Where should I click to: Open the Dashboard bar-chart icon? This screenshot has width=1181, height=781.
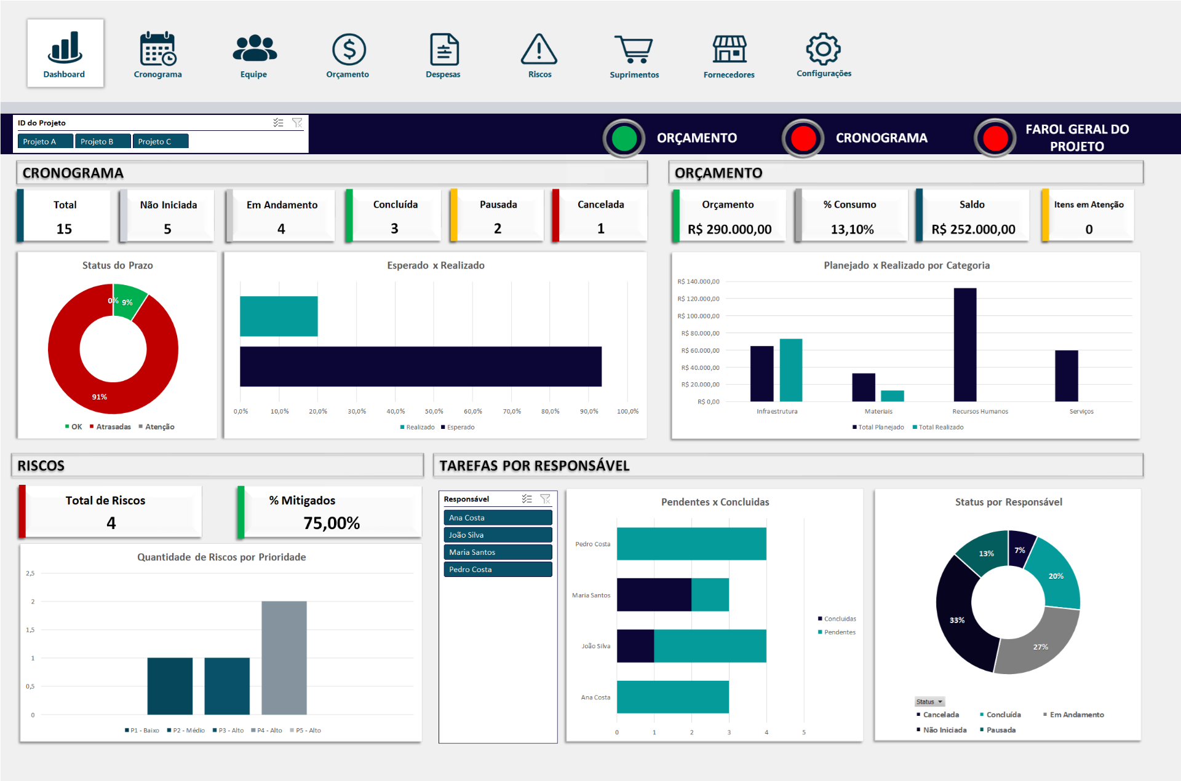pos(65,47)
